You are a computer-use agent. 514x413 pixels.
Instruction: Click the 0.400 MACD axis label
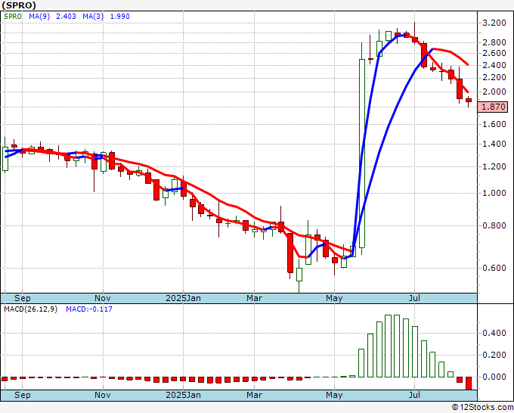point(494,334)
